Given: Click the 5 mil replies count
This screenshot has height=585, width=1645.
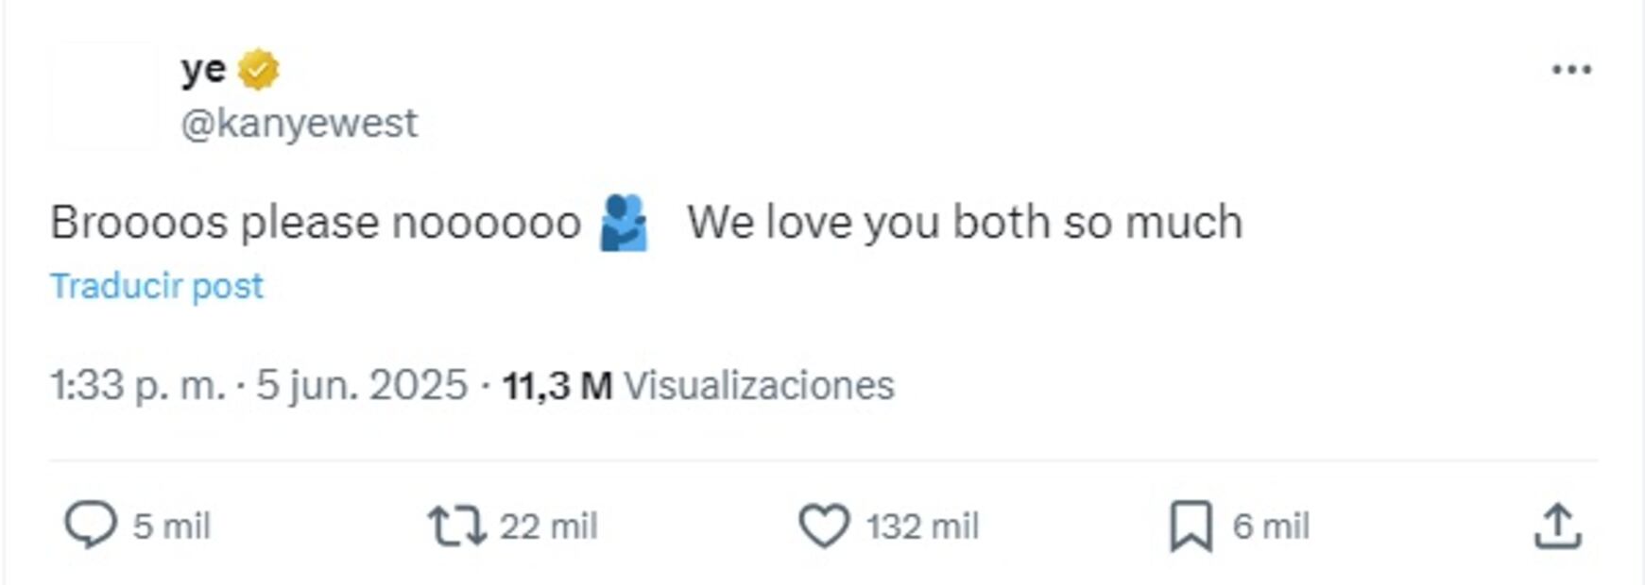Looking at the screenshot, I should [171, 526].
